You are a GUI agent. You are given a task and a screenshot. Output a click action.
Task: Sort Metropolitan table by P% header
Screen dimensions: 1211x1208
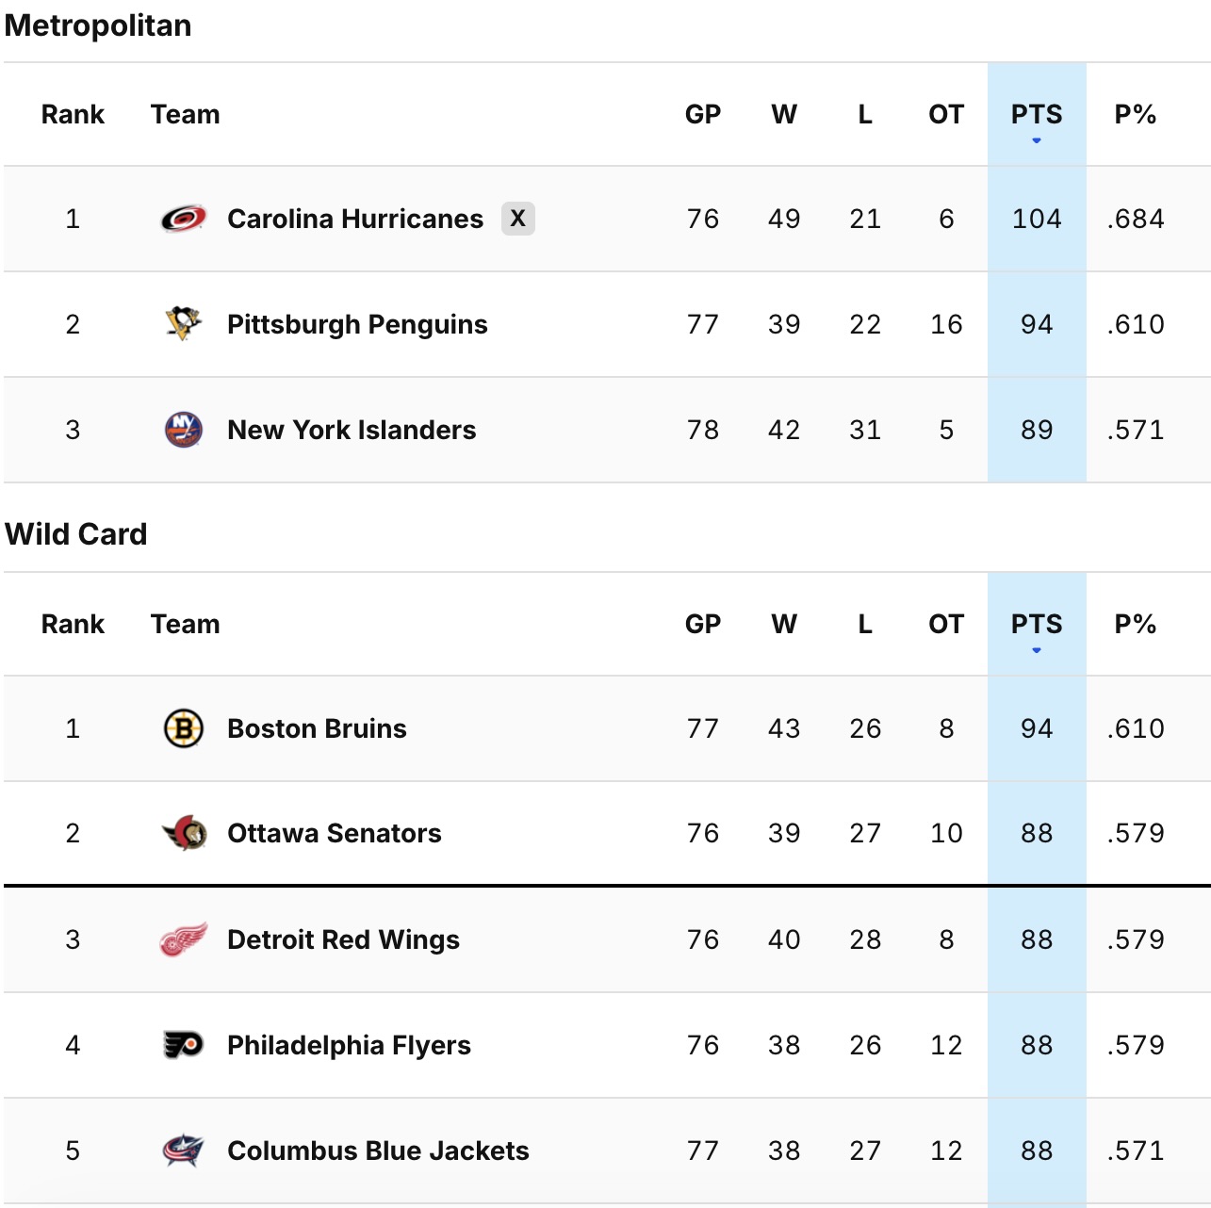[1135, 115]
